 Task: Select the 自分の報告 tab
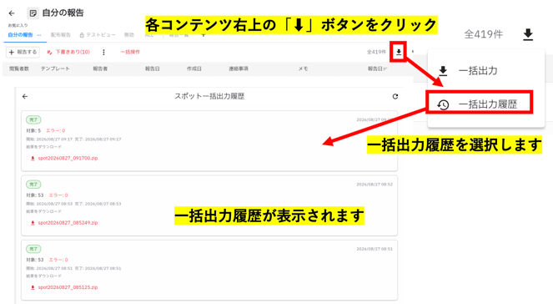(x=21, y=35)
